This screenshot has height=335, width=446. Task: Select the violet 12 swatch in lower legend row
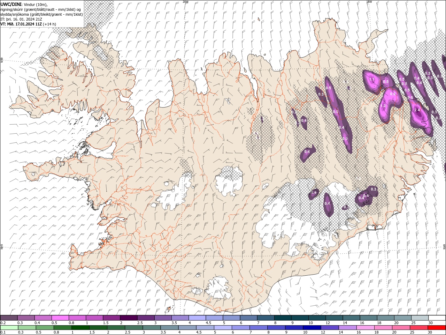[x=329, y=328]
